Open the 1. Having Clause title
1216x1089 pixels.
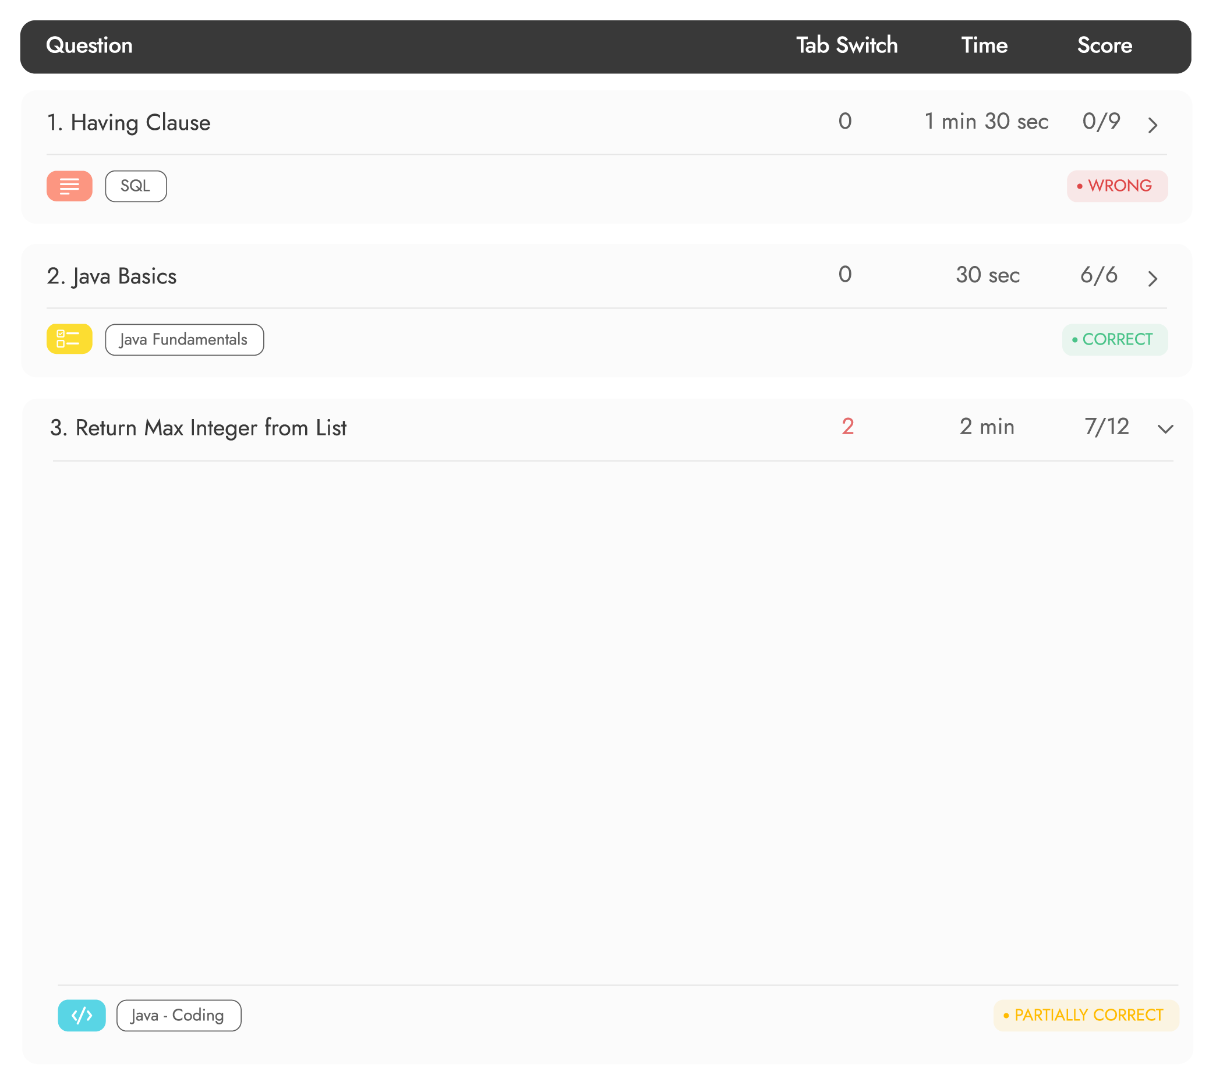click(129, 123)
